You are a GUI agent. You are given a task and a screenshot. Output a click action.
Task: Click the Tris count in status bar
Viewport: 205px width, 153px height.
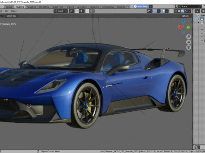pos(180,151)
